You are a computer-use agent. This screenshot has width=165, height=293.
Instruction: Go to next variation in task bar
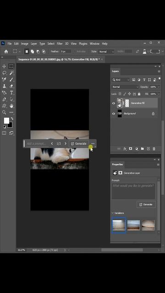pos(65,143)
